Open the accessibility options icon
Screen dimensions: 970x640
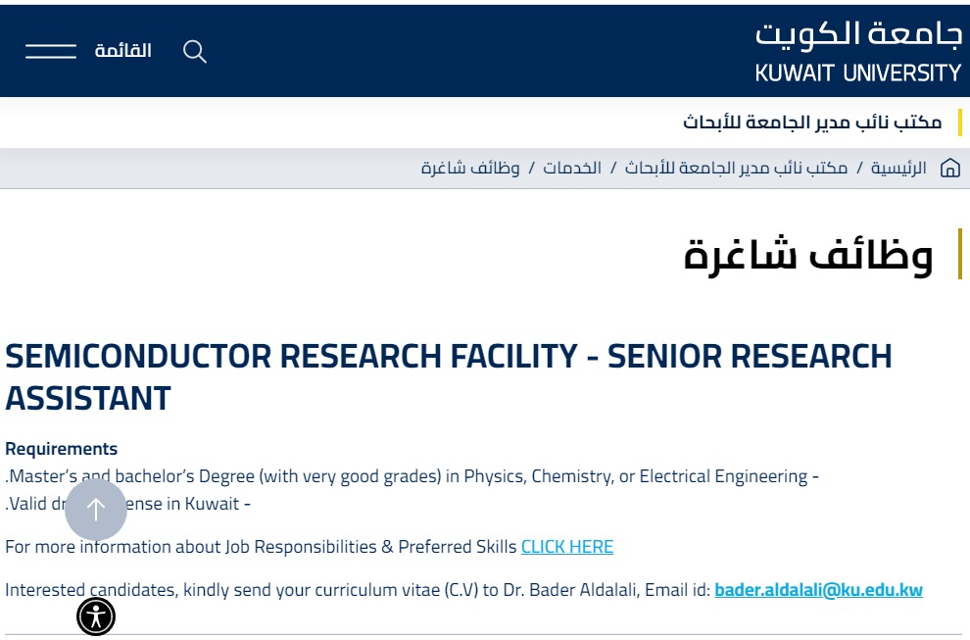[96, 616]
